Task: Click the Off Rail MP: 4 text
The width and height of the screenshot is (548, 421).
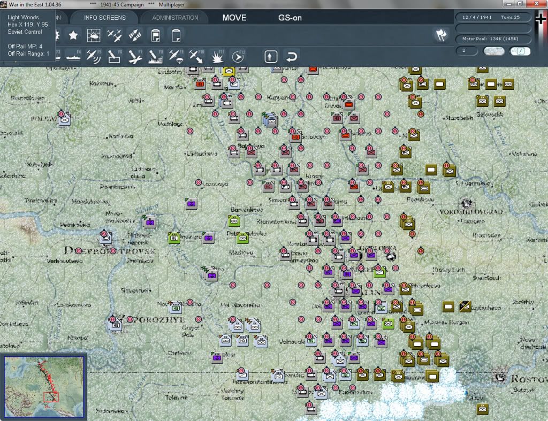Action: coord(25,46)
